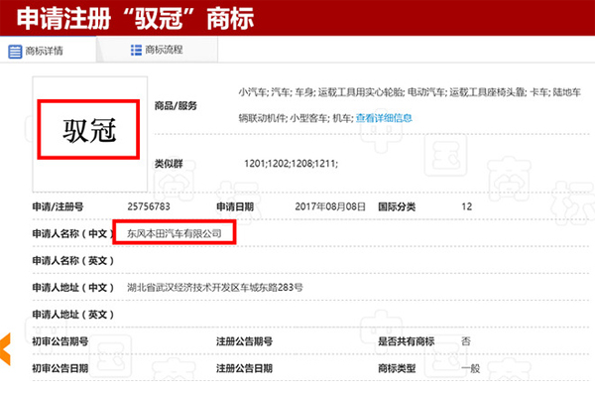Click the 是否共有商标 value 否

[466, 340]
